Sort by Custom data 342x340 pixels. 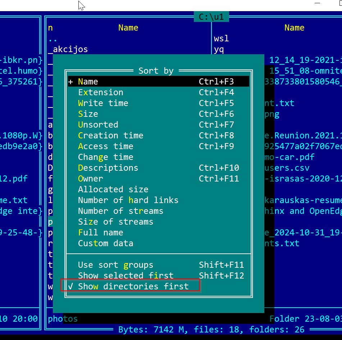pos(105,243)
